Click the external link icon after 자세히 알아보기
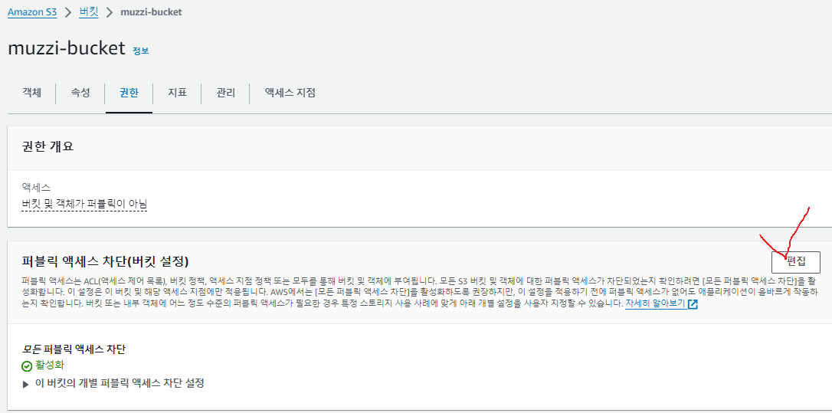 [x=692, y=304]
